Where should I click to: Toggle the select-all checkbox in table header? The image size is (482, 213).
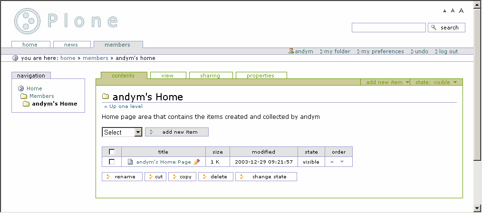[112, 152]
